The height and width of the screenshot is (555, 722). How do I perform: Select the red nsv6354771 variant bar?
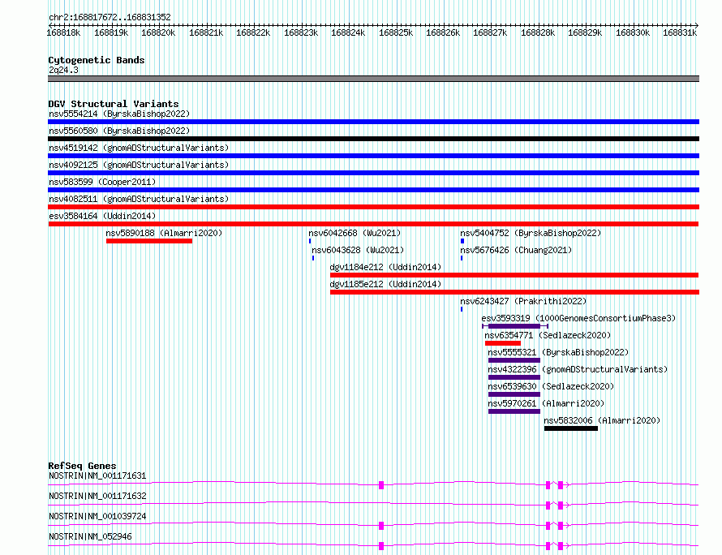pos(503,343)
